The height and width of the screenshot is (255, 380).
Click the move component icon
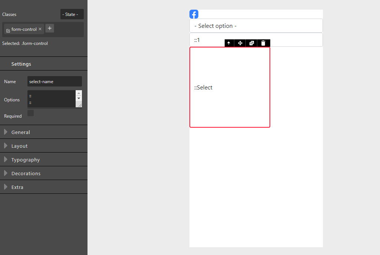(240, 43)
